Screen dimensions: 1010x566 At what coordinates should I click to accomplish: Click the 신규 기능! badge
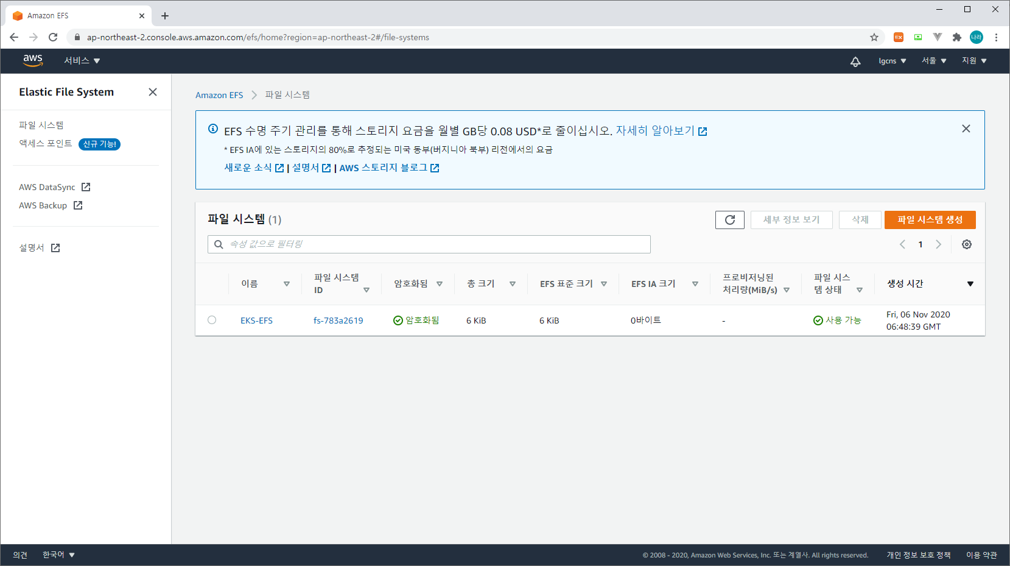(100, 144)
